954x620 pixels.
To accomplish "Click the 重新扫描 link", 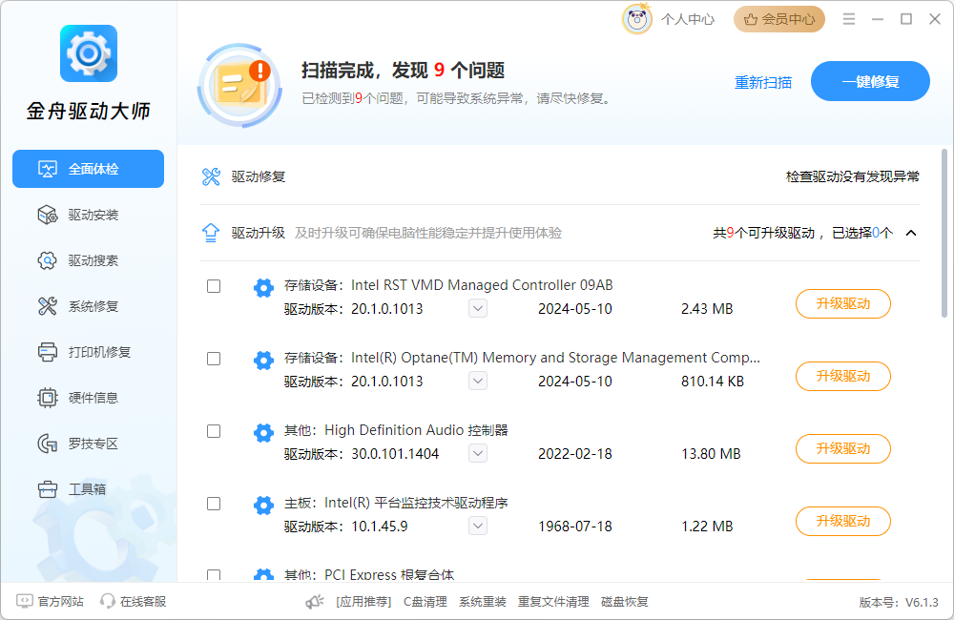I will 763,82.
